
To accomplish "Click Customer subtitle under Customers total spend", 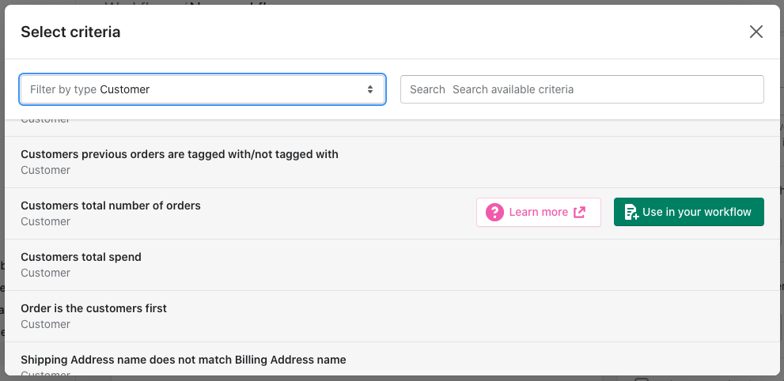I will pyautogui.click(x=46, y=273).
